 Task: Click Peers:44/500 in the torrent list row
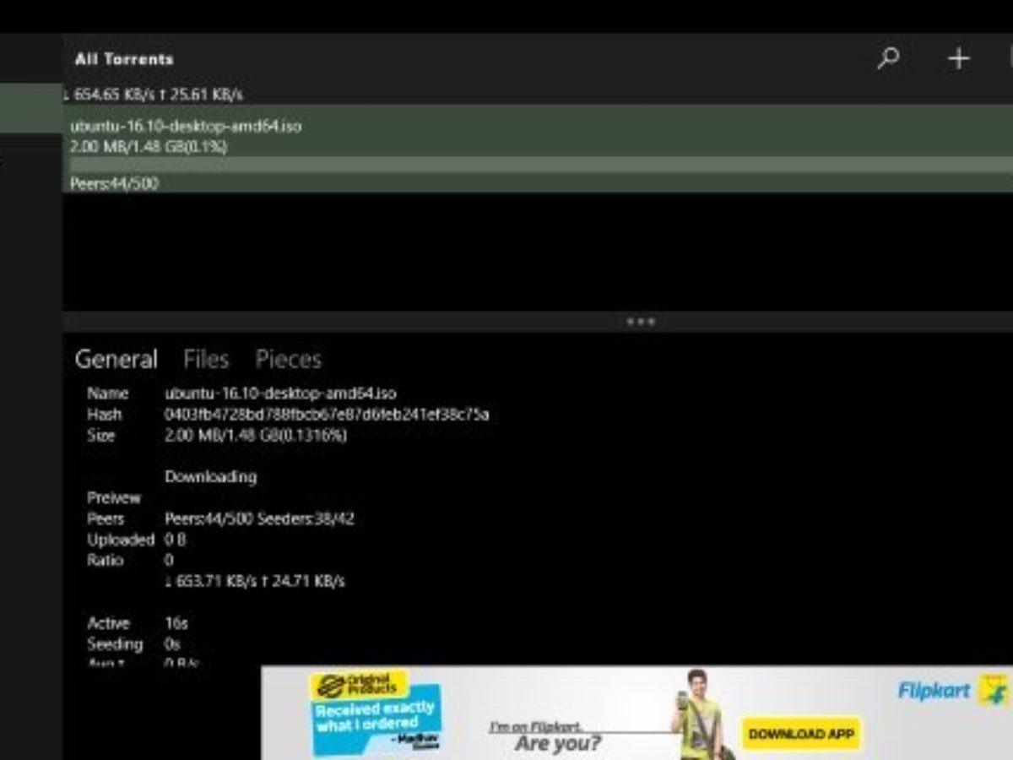[x=114, y=183]
